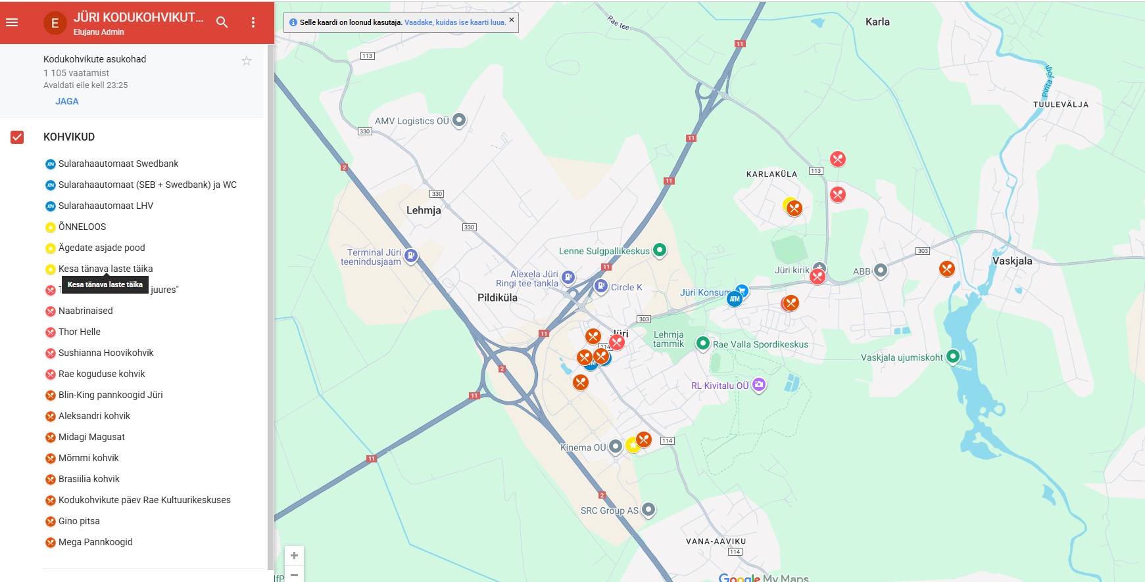This screenshot has width=1145, height=582.
Task: Open the map search
Action: 222,22
